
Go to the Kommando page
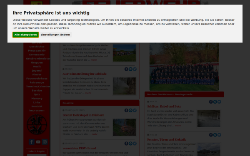[x=37, y=54]
